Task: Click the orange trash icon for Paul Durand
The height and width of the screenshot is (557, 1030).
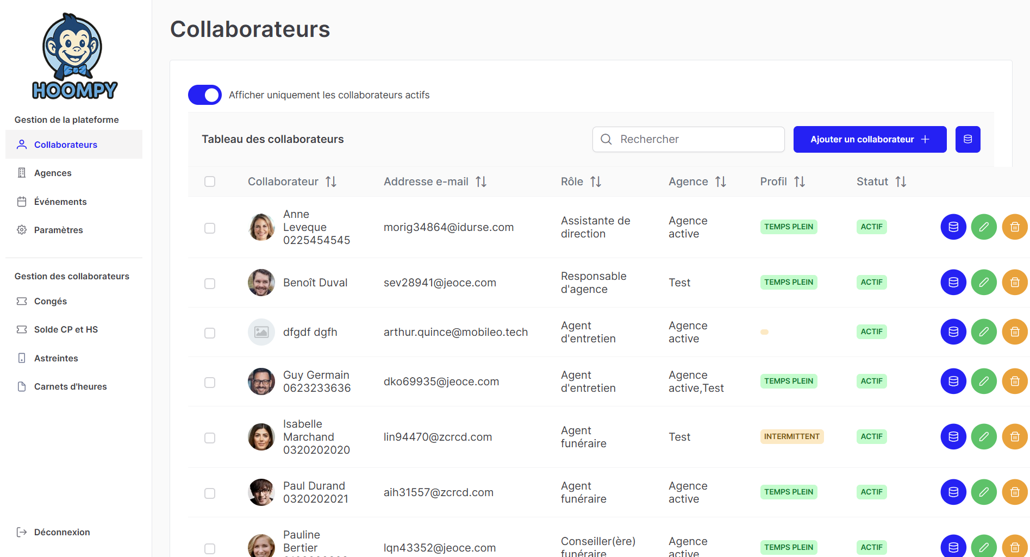Action: (1014, 492)
